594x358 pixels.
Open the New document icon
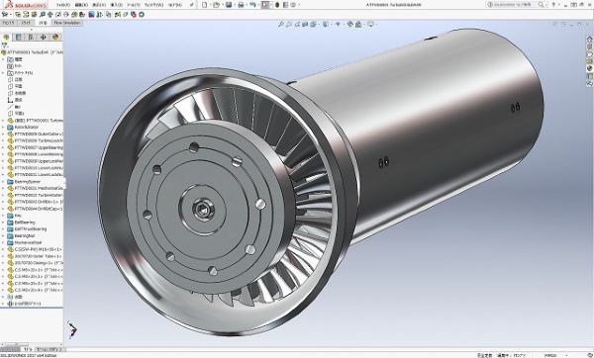(x=205, y=5)
